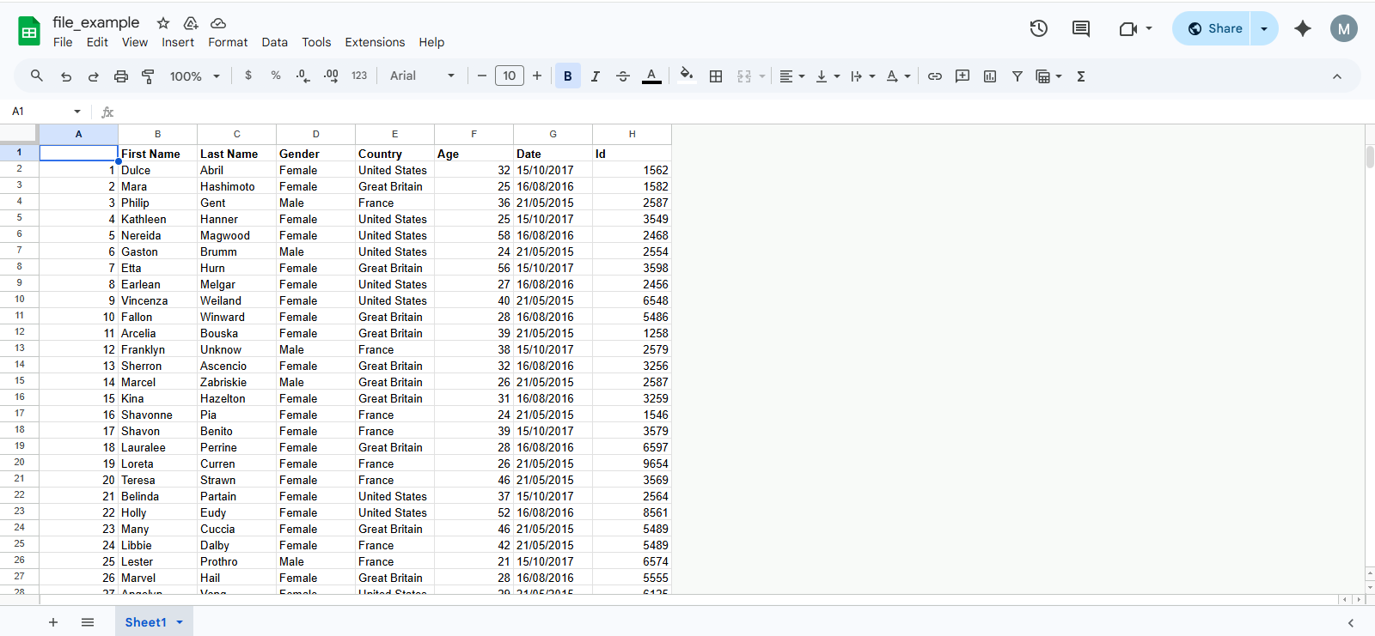
Task: Open the Insert menu
Action: [178, 42]
